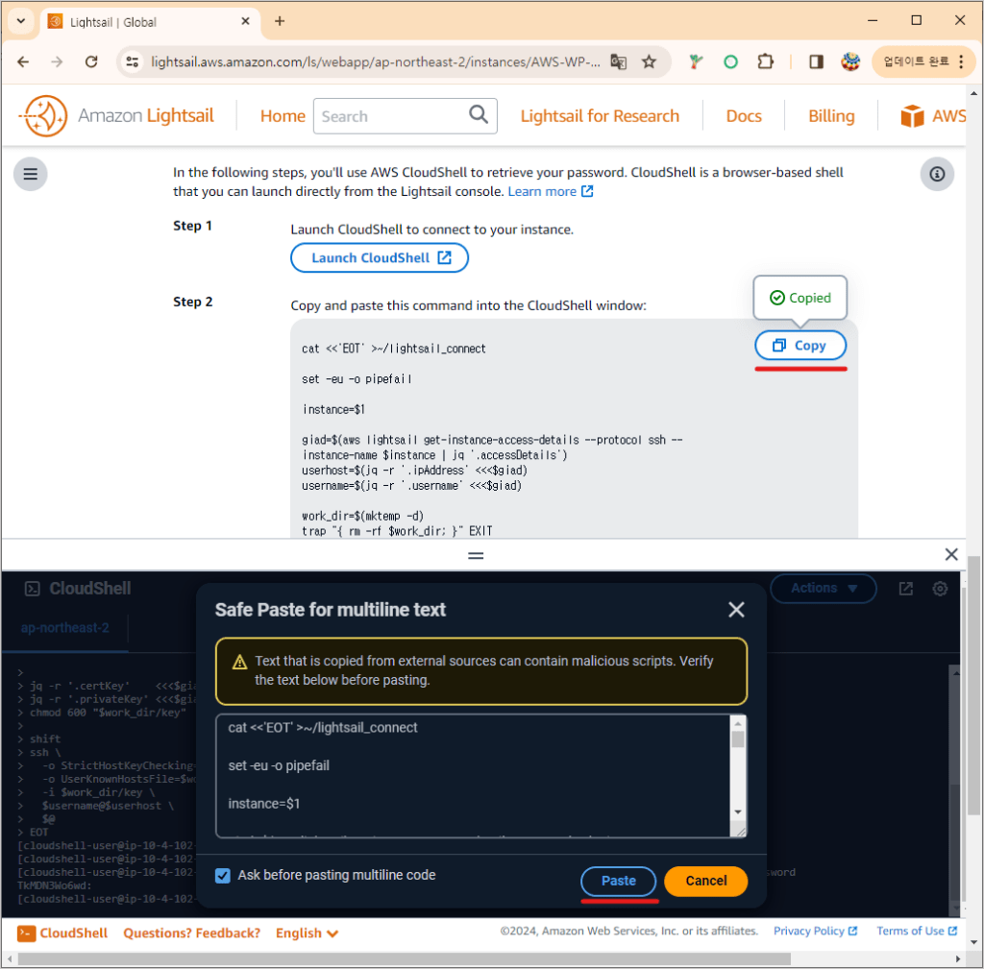Open the info panel icon
Image resolution: width=984 pixels, height=969 pixels.
[937, 174]
